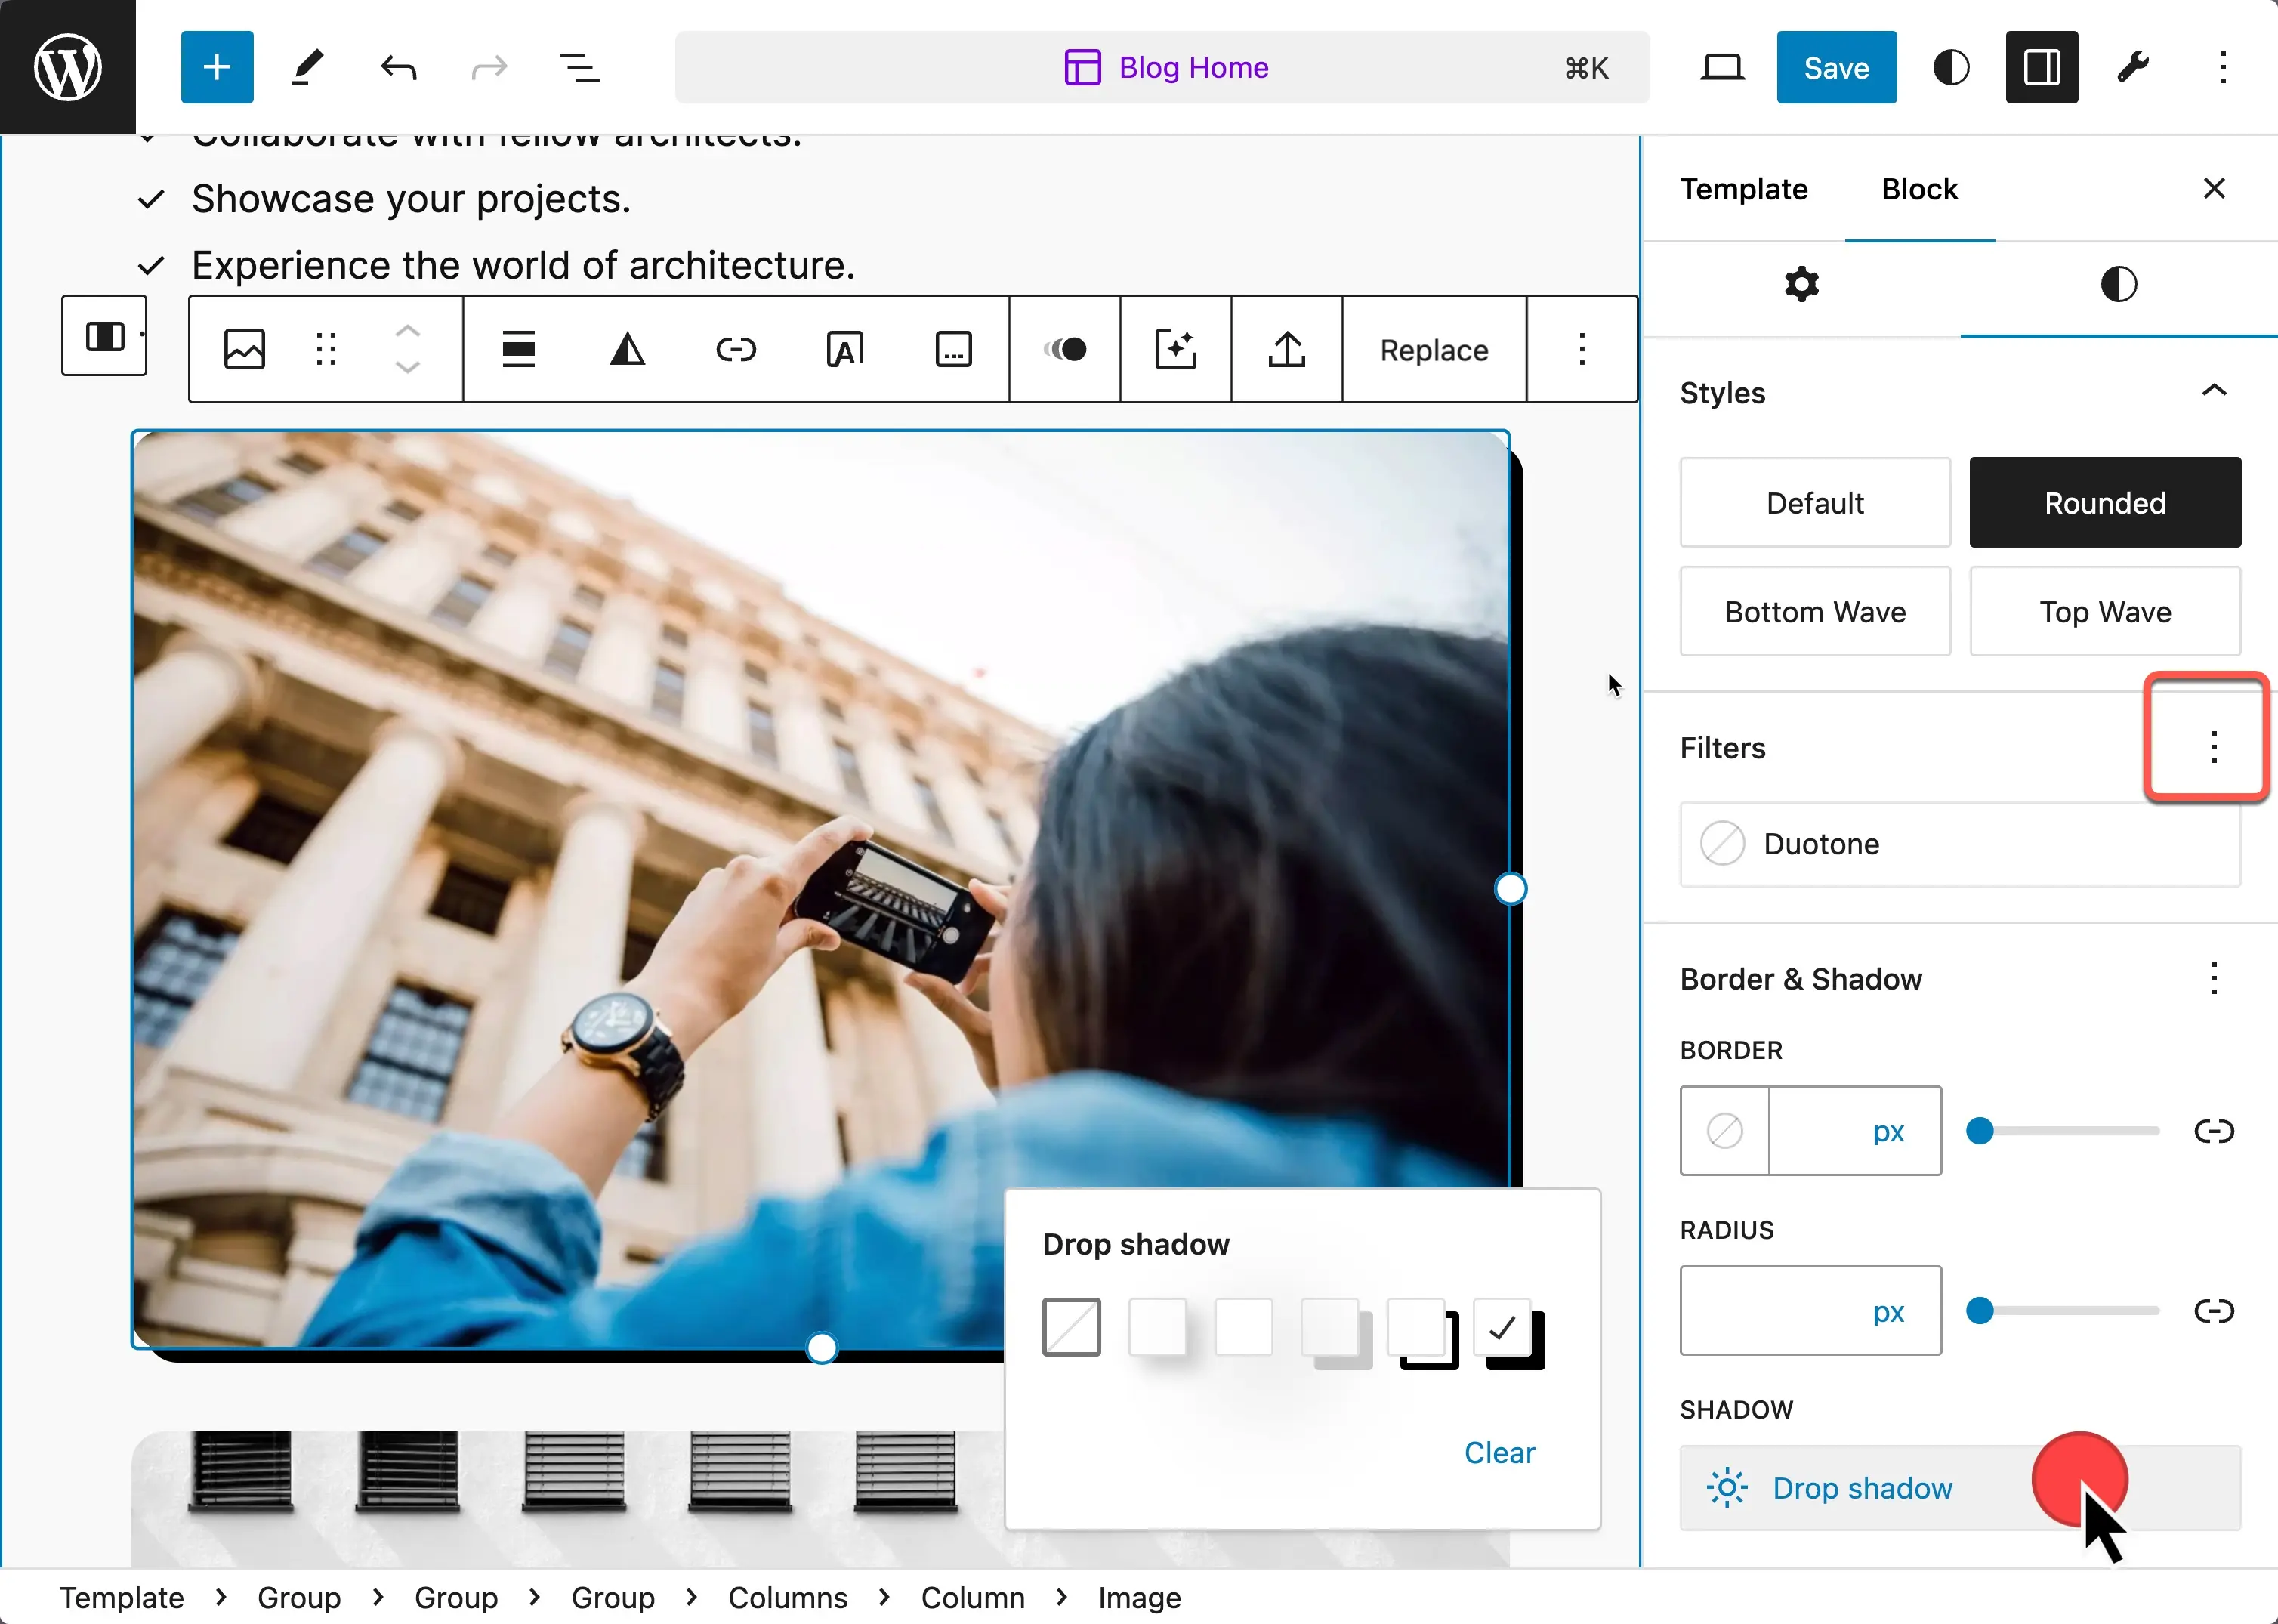Select the text overlay icon in toolbar

pos(844,348)
